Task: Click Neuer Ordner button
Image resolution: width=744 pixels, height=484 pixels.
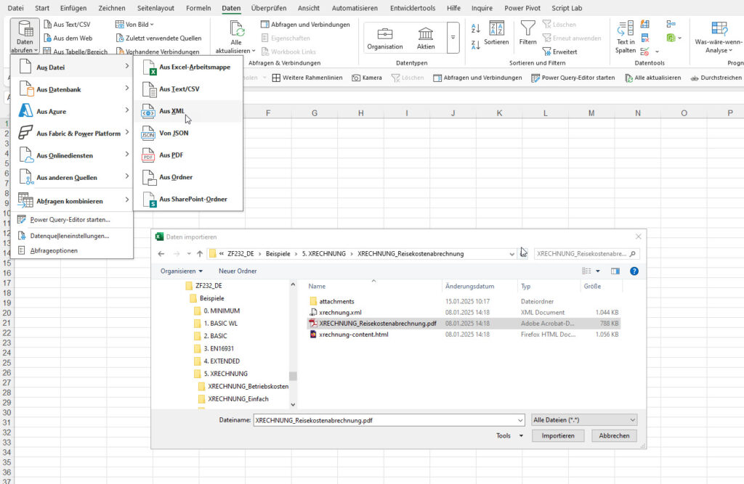Action: (x=238, y=271)
